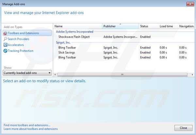Sort list by Status column header
Image resolution: width=196 pixels, height=135 pixels.
(x=148, y=26)
